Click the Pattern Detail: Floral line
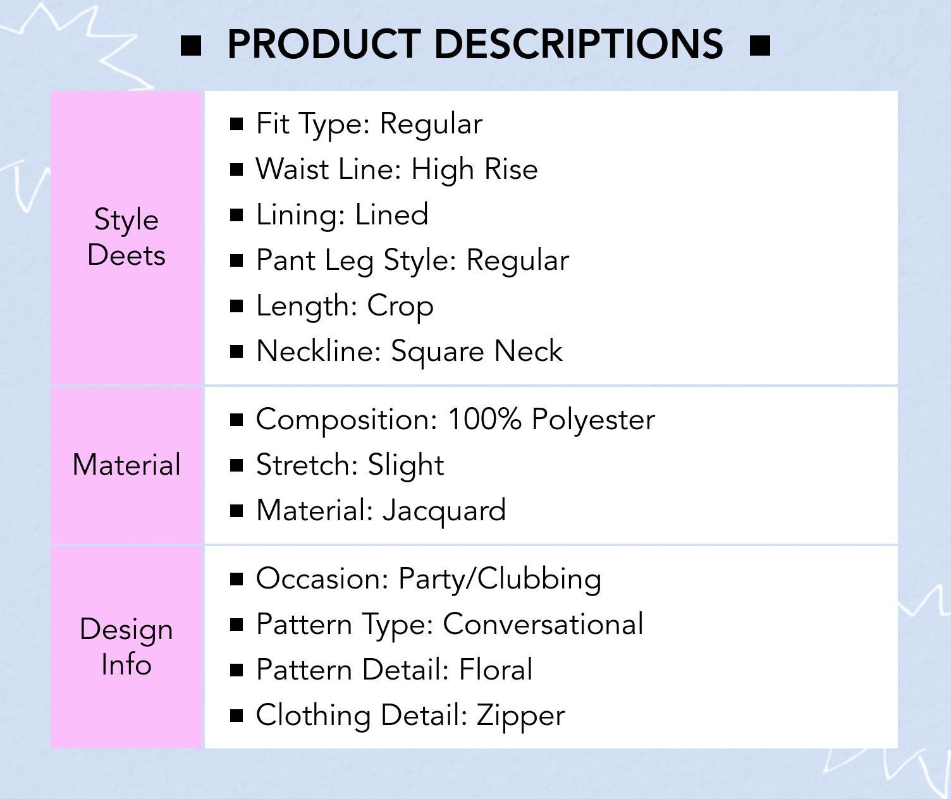The image size is (951, 799). pyautogui.click(x=394, y=670)
